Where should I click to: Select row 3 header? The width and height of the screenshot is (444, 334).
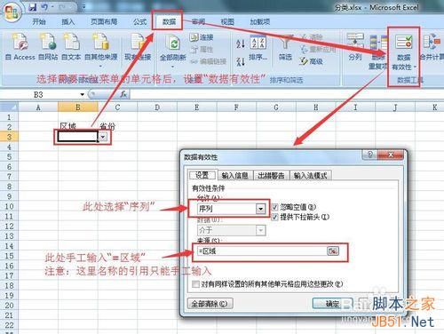click(x=9, y=137)
